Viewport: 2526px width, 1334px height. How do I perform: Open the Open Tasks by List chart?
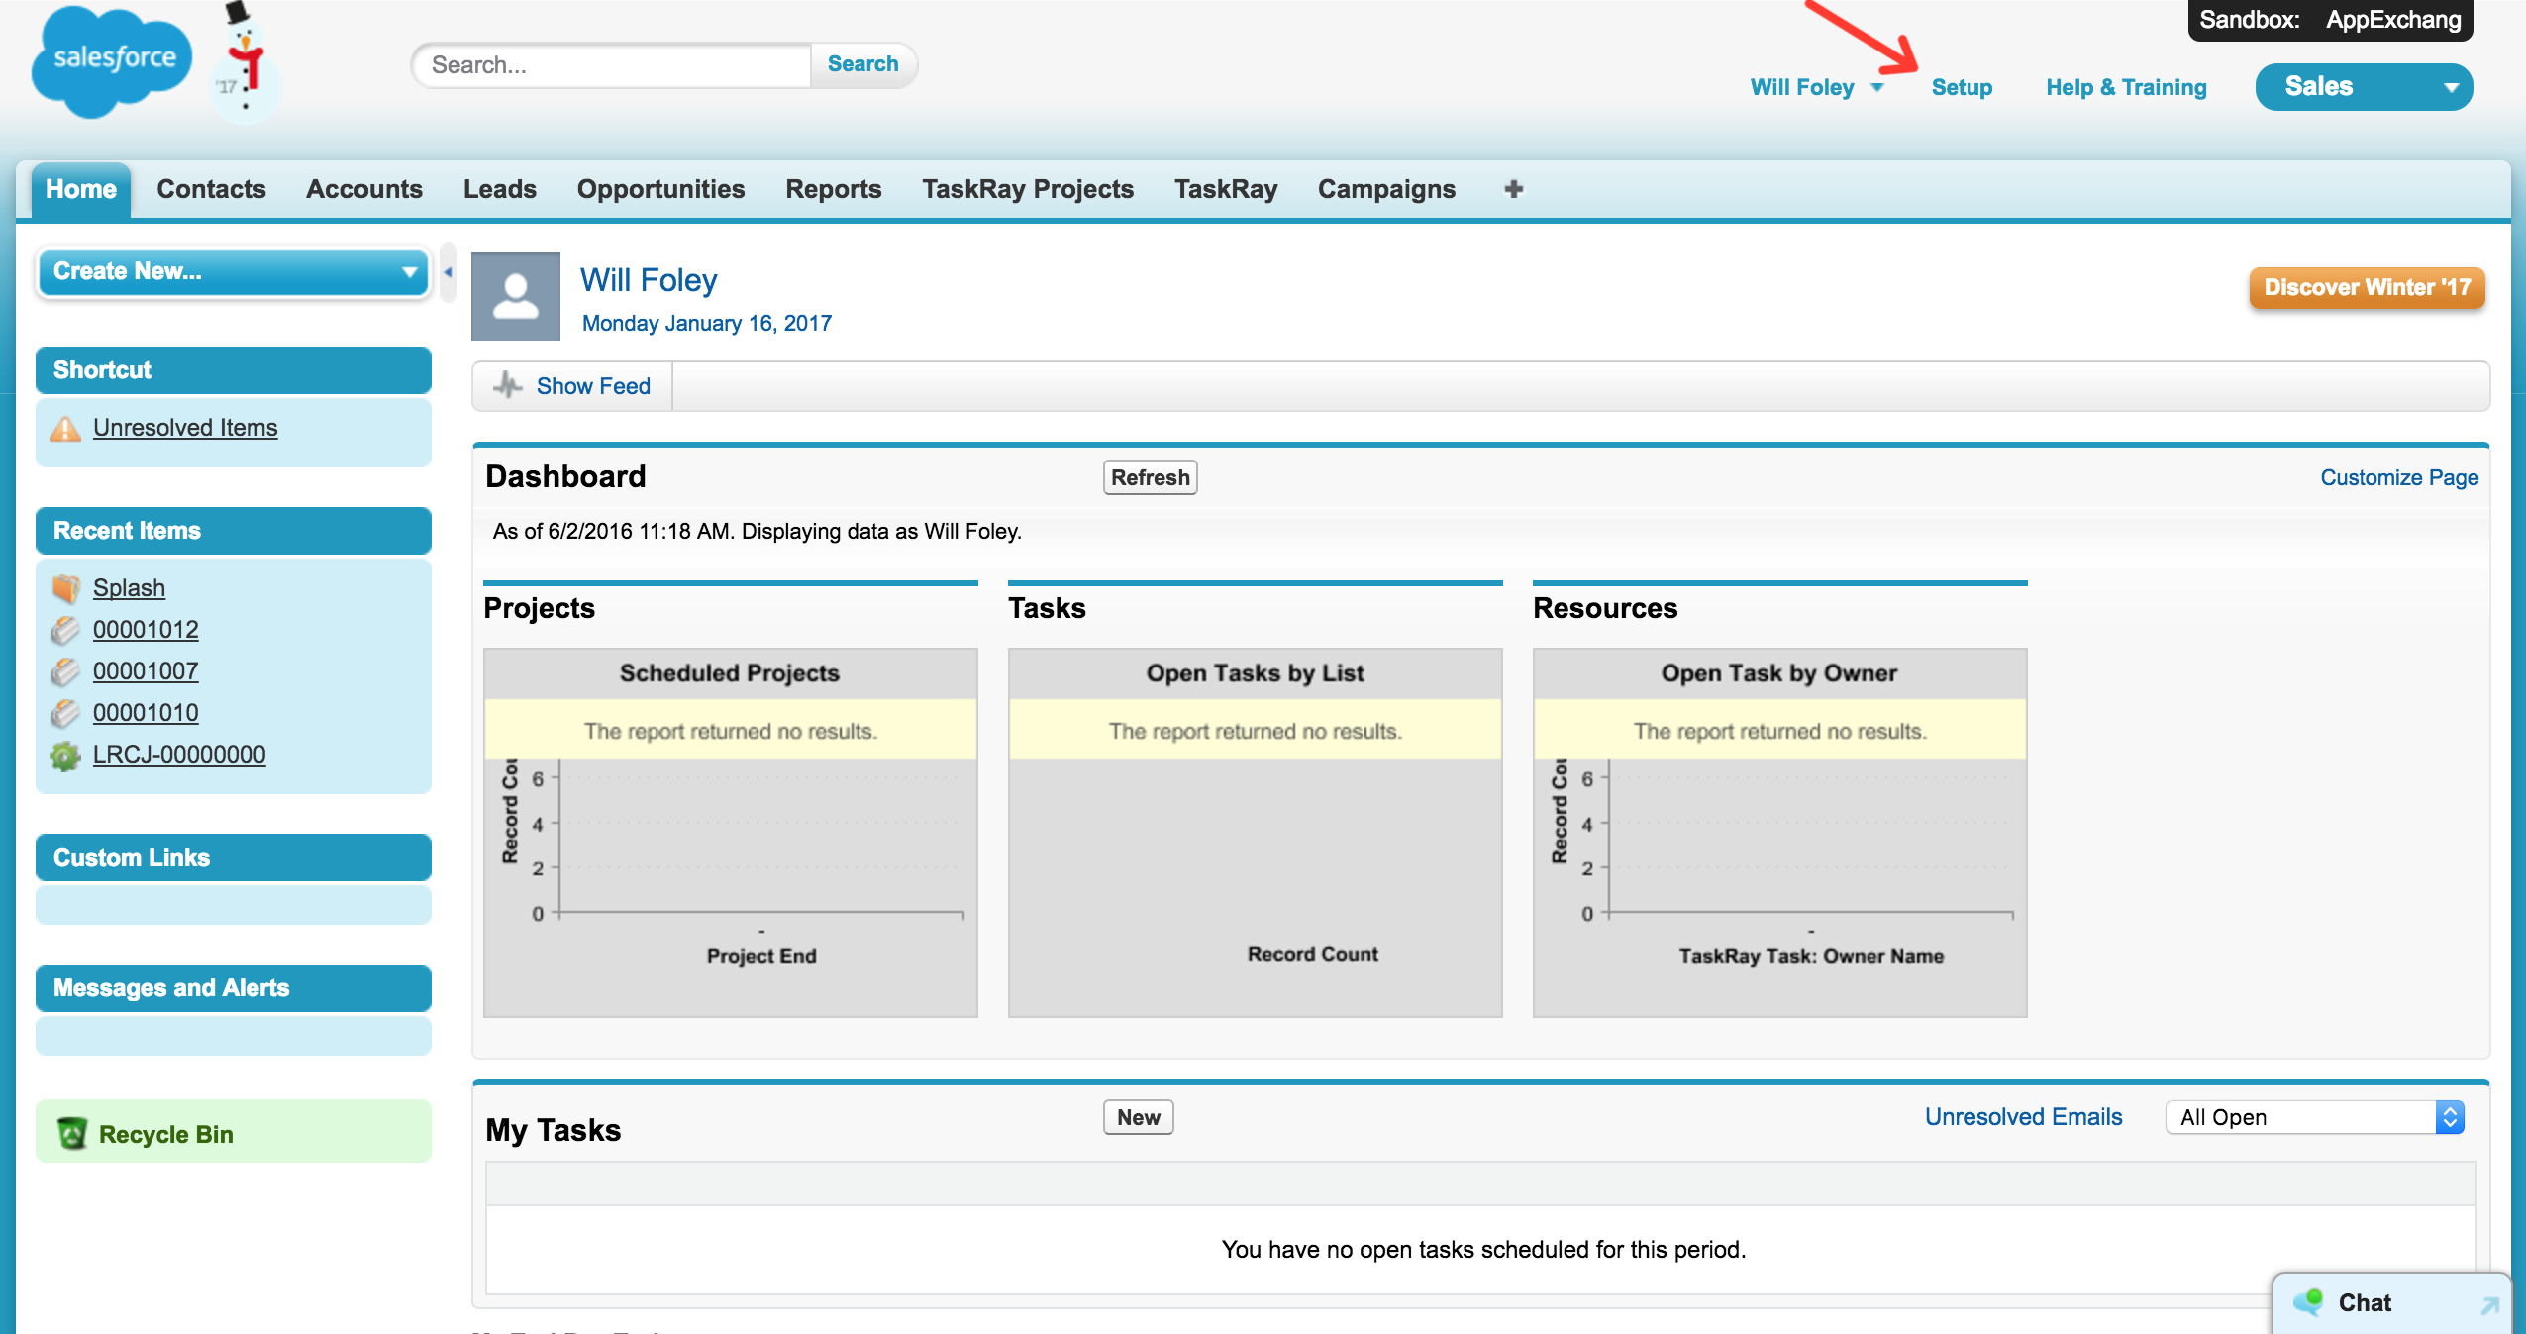tap(1256, 833)
